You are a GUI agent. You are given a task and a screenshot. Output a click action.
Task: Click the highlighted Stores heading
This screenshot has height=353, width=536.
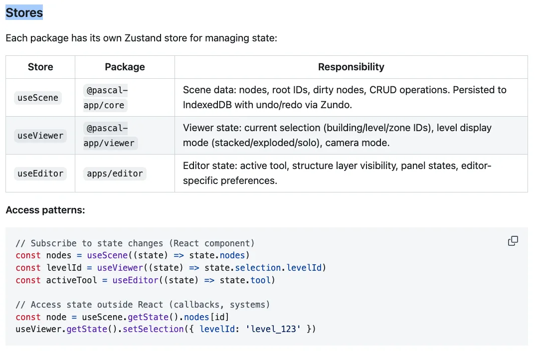(24, 12)
